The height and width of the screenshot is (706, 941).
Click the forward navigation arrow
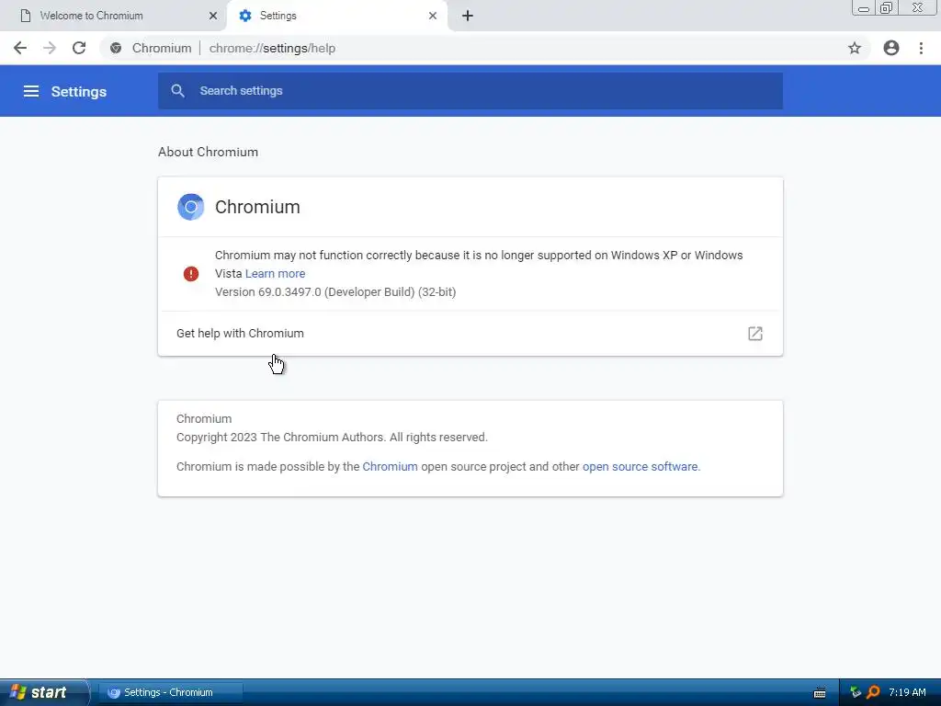point(50,48)
